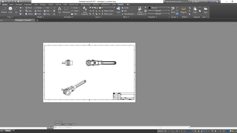This screenshot has width=237, height=133.
Task: Open the Output ribbon tab
Action: tap(50, 4)
